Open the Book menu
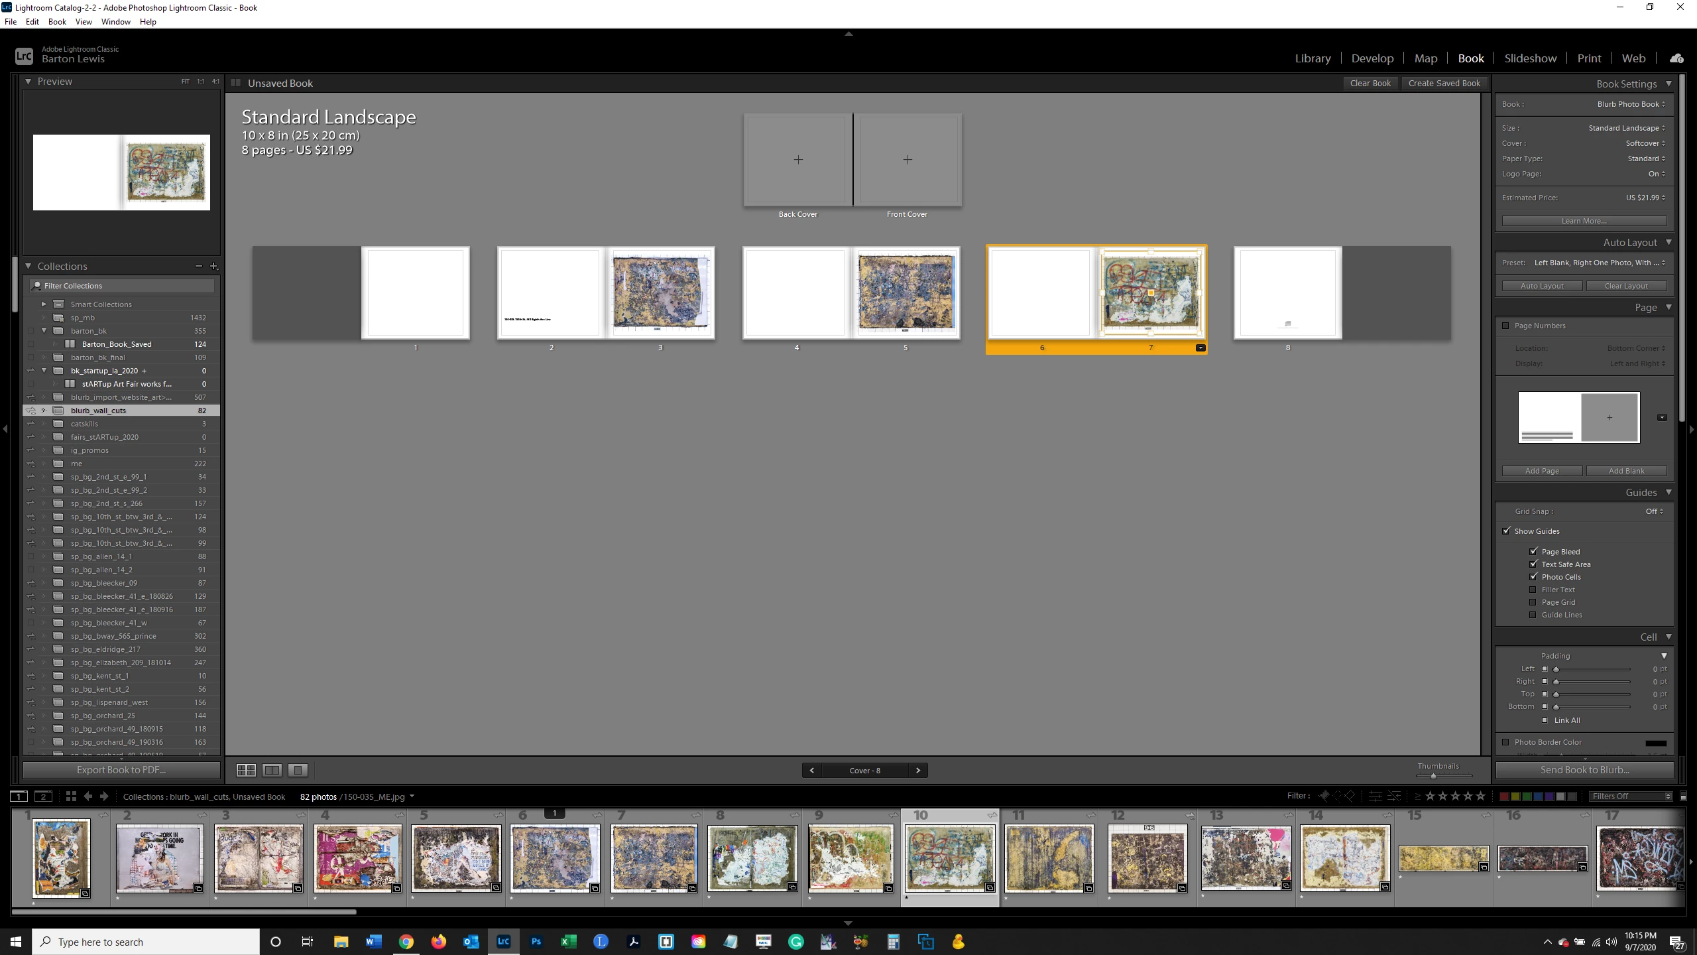The width and height of the screenshot is (1697, 955). (57, 21)
